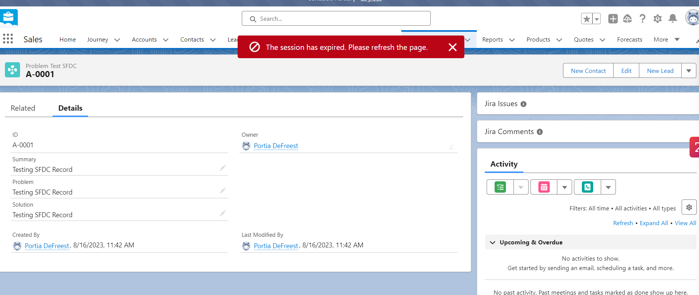This screenshot has height=295, width=699.
Task: Edit the Solution field pencil icon
Action: click(x=223, y=213)
